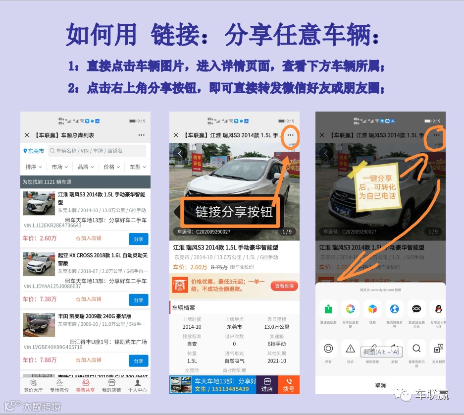
Task: Click the 车辆档案 section heading
Action: click(x=183, y=308)
